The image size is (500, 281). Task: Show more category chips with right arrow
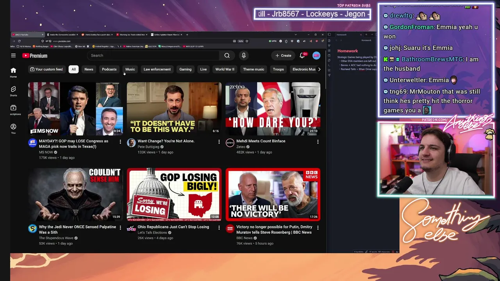click(x=319, y=69)
